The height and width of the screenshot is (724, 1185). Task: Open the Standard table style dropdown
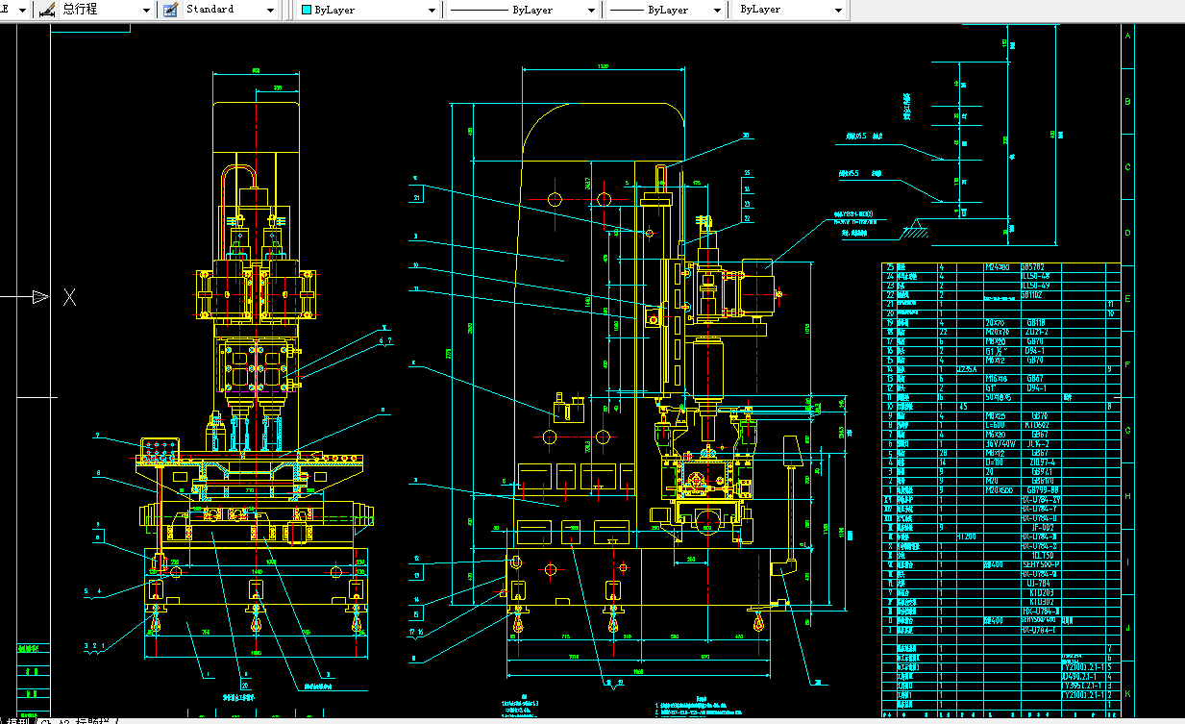271,10
